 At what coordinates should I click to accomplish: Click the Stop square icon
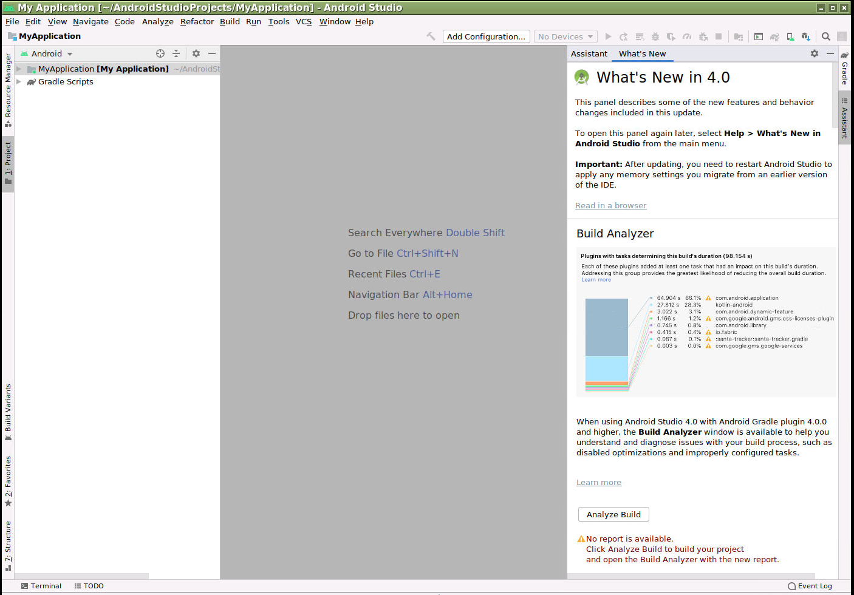[719, 36]
